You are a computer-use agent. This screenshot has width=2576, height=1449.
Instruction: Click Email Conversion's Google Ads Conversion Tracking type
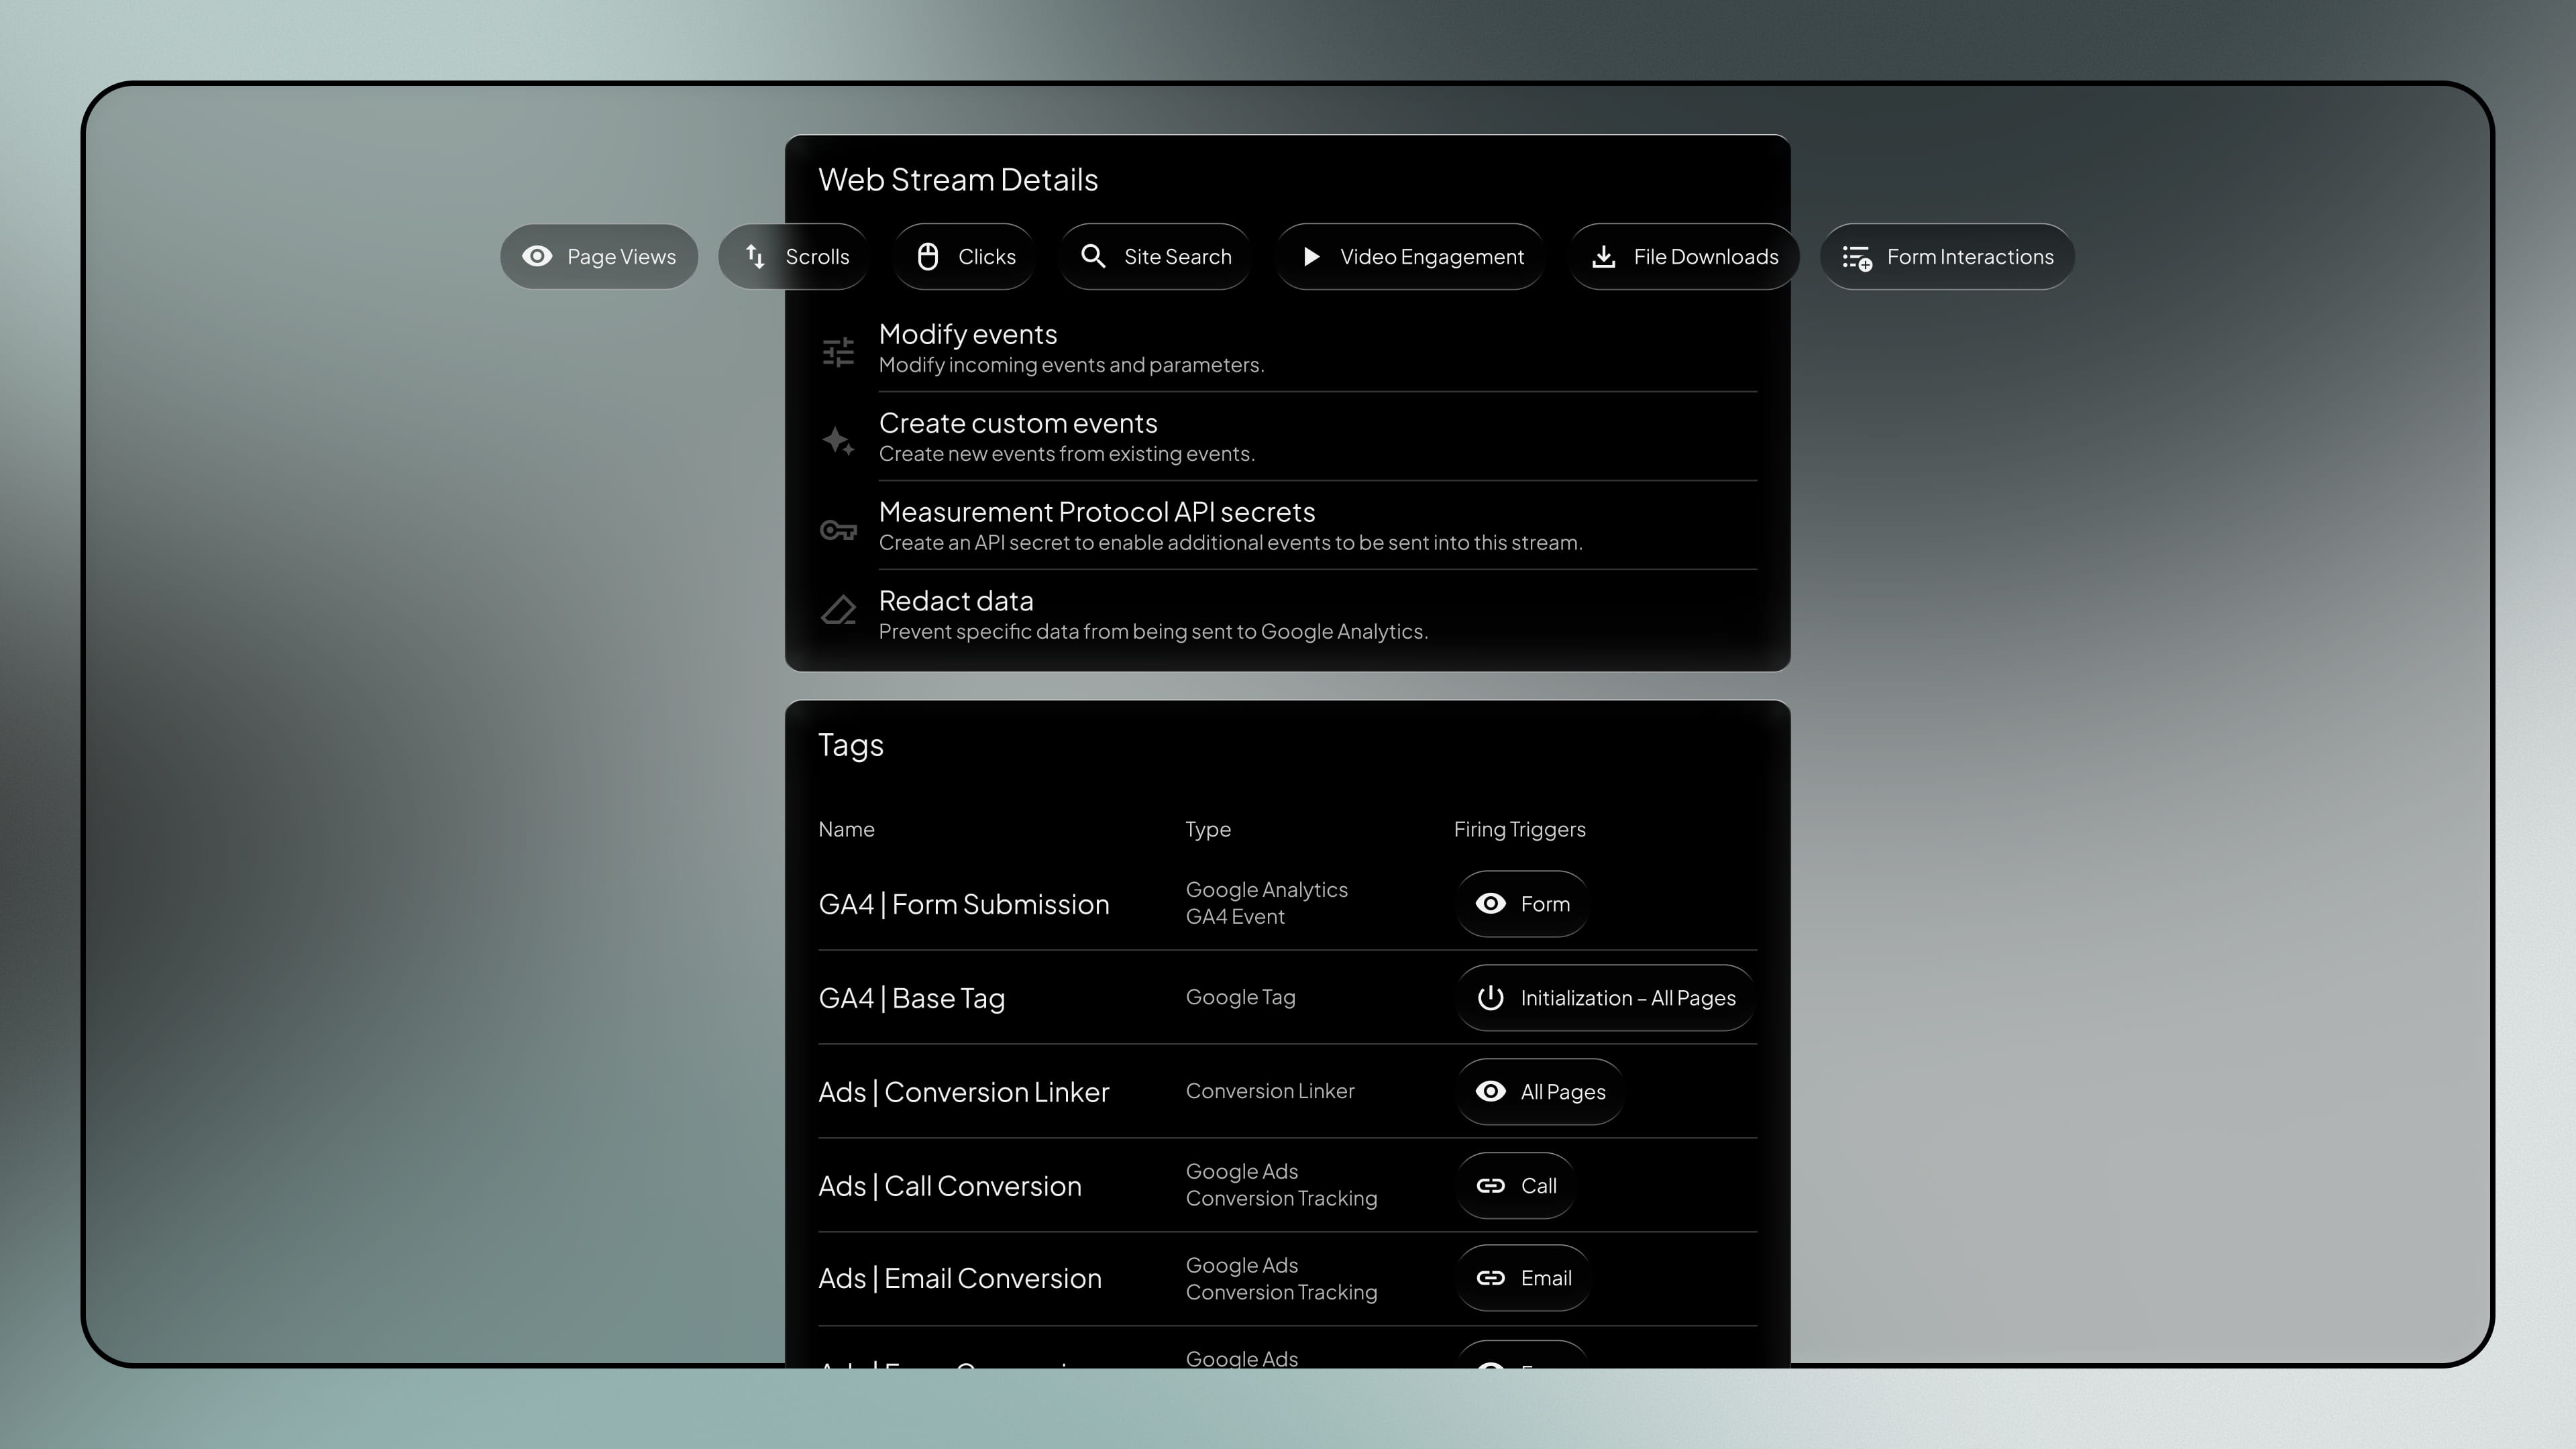(x=1281, y=1279)
